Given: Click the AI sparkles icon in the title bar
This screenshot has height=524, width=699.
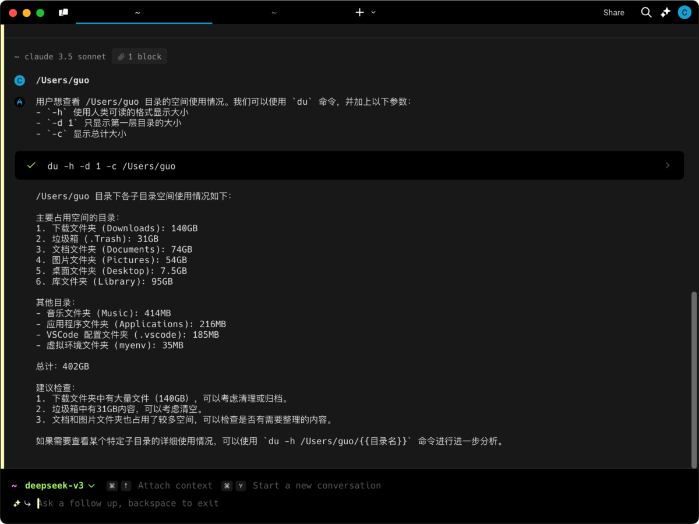Looking at the screenshot, I should tap(665, 12).
